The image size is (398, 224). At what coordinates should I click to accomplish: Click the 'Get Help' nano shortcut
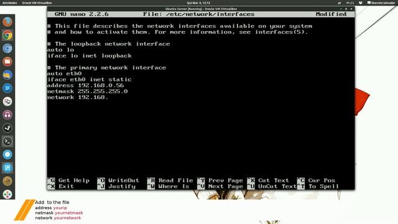pos(68,180)
